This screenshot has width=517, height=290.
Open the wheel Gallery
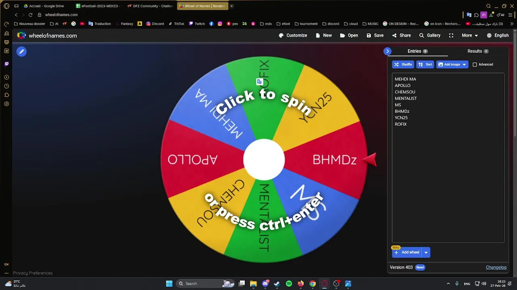click(x=430, y=35)
